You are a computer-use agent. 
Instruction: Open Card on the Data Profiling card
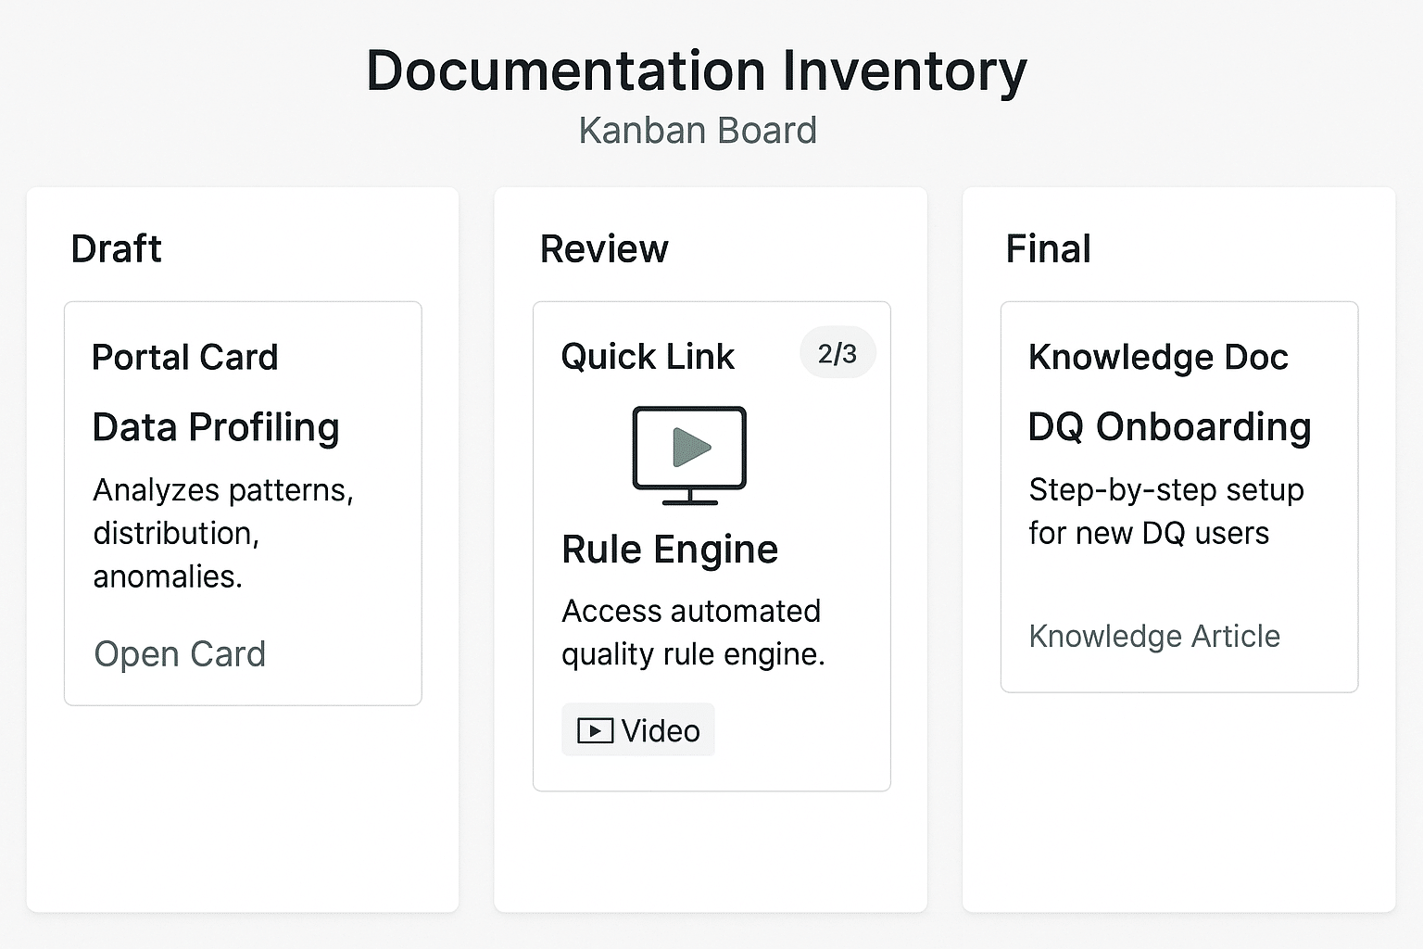(180, 654)
